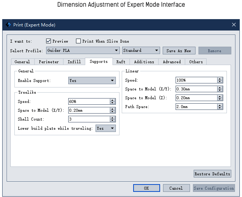
Task: Click the Shell Count label
Action: click(31, 119)
